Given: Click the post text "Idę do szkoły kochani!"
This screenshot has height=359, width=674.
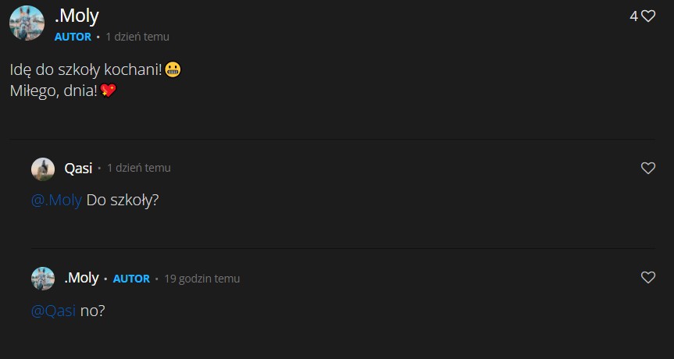Looking at the screenshot, I should click(86, 70).
